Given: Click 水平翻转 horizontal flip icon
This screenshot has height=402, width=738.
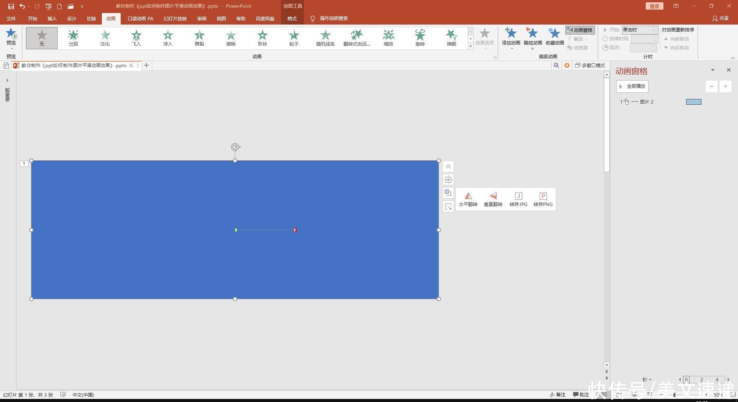Looking at the screenshot, I should (468, 199).
